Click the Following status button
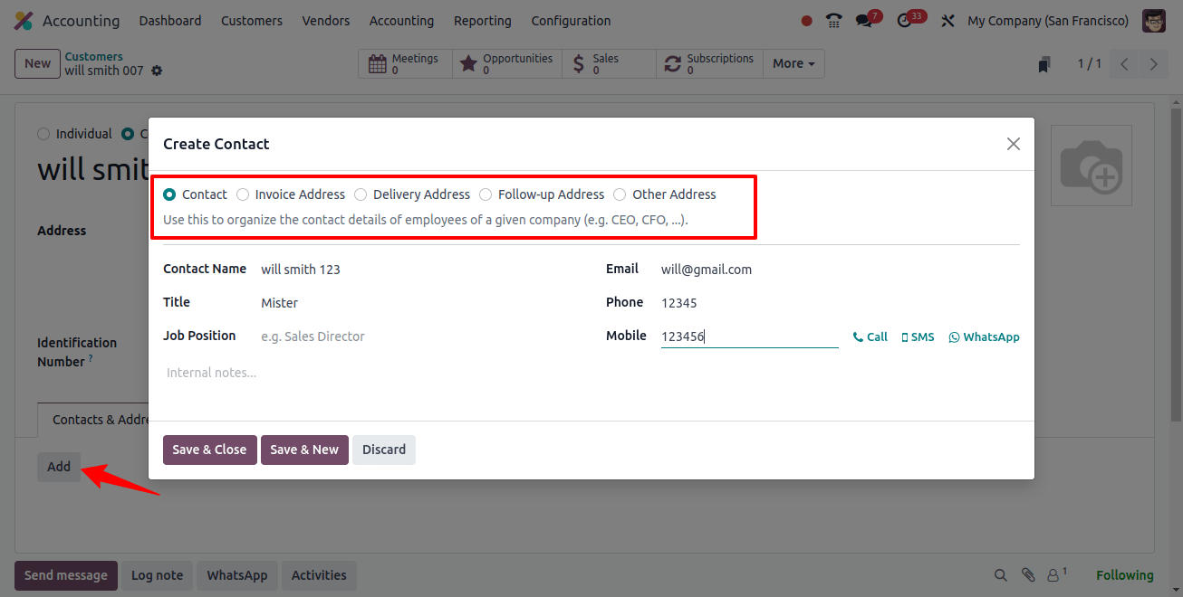This screenshot has width=1183, height=597. (x=1125, y=575)
